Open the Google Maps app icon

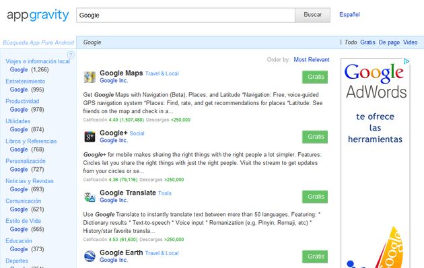click(x=90, y=77)
